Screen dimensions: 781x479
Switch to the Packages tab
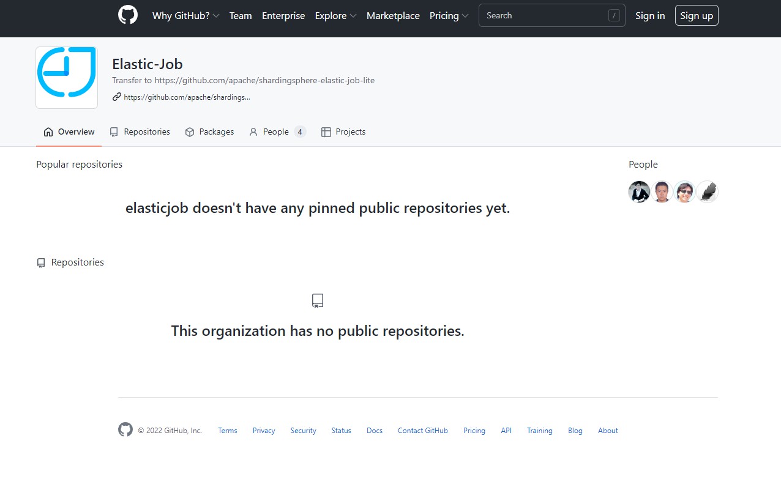tap(209, 132)
